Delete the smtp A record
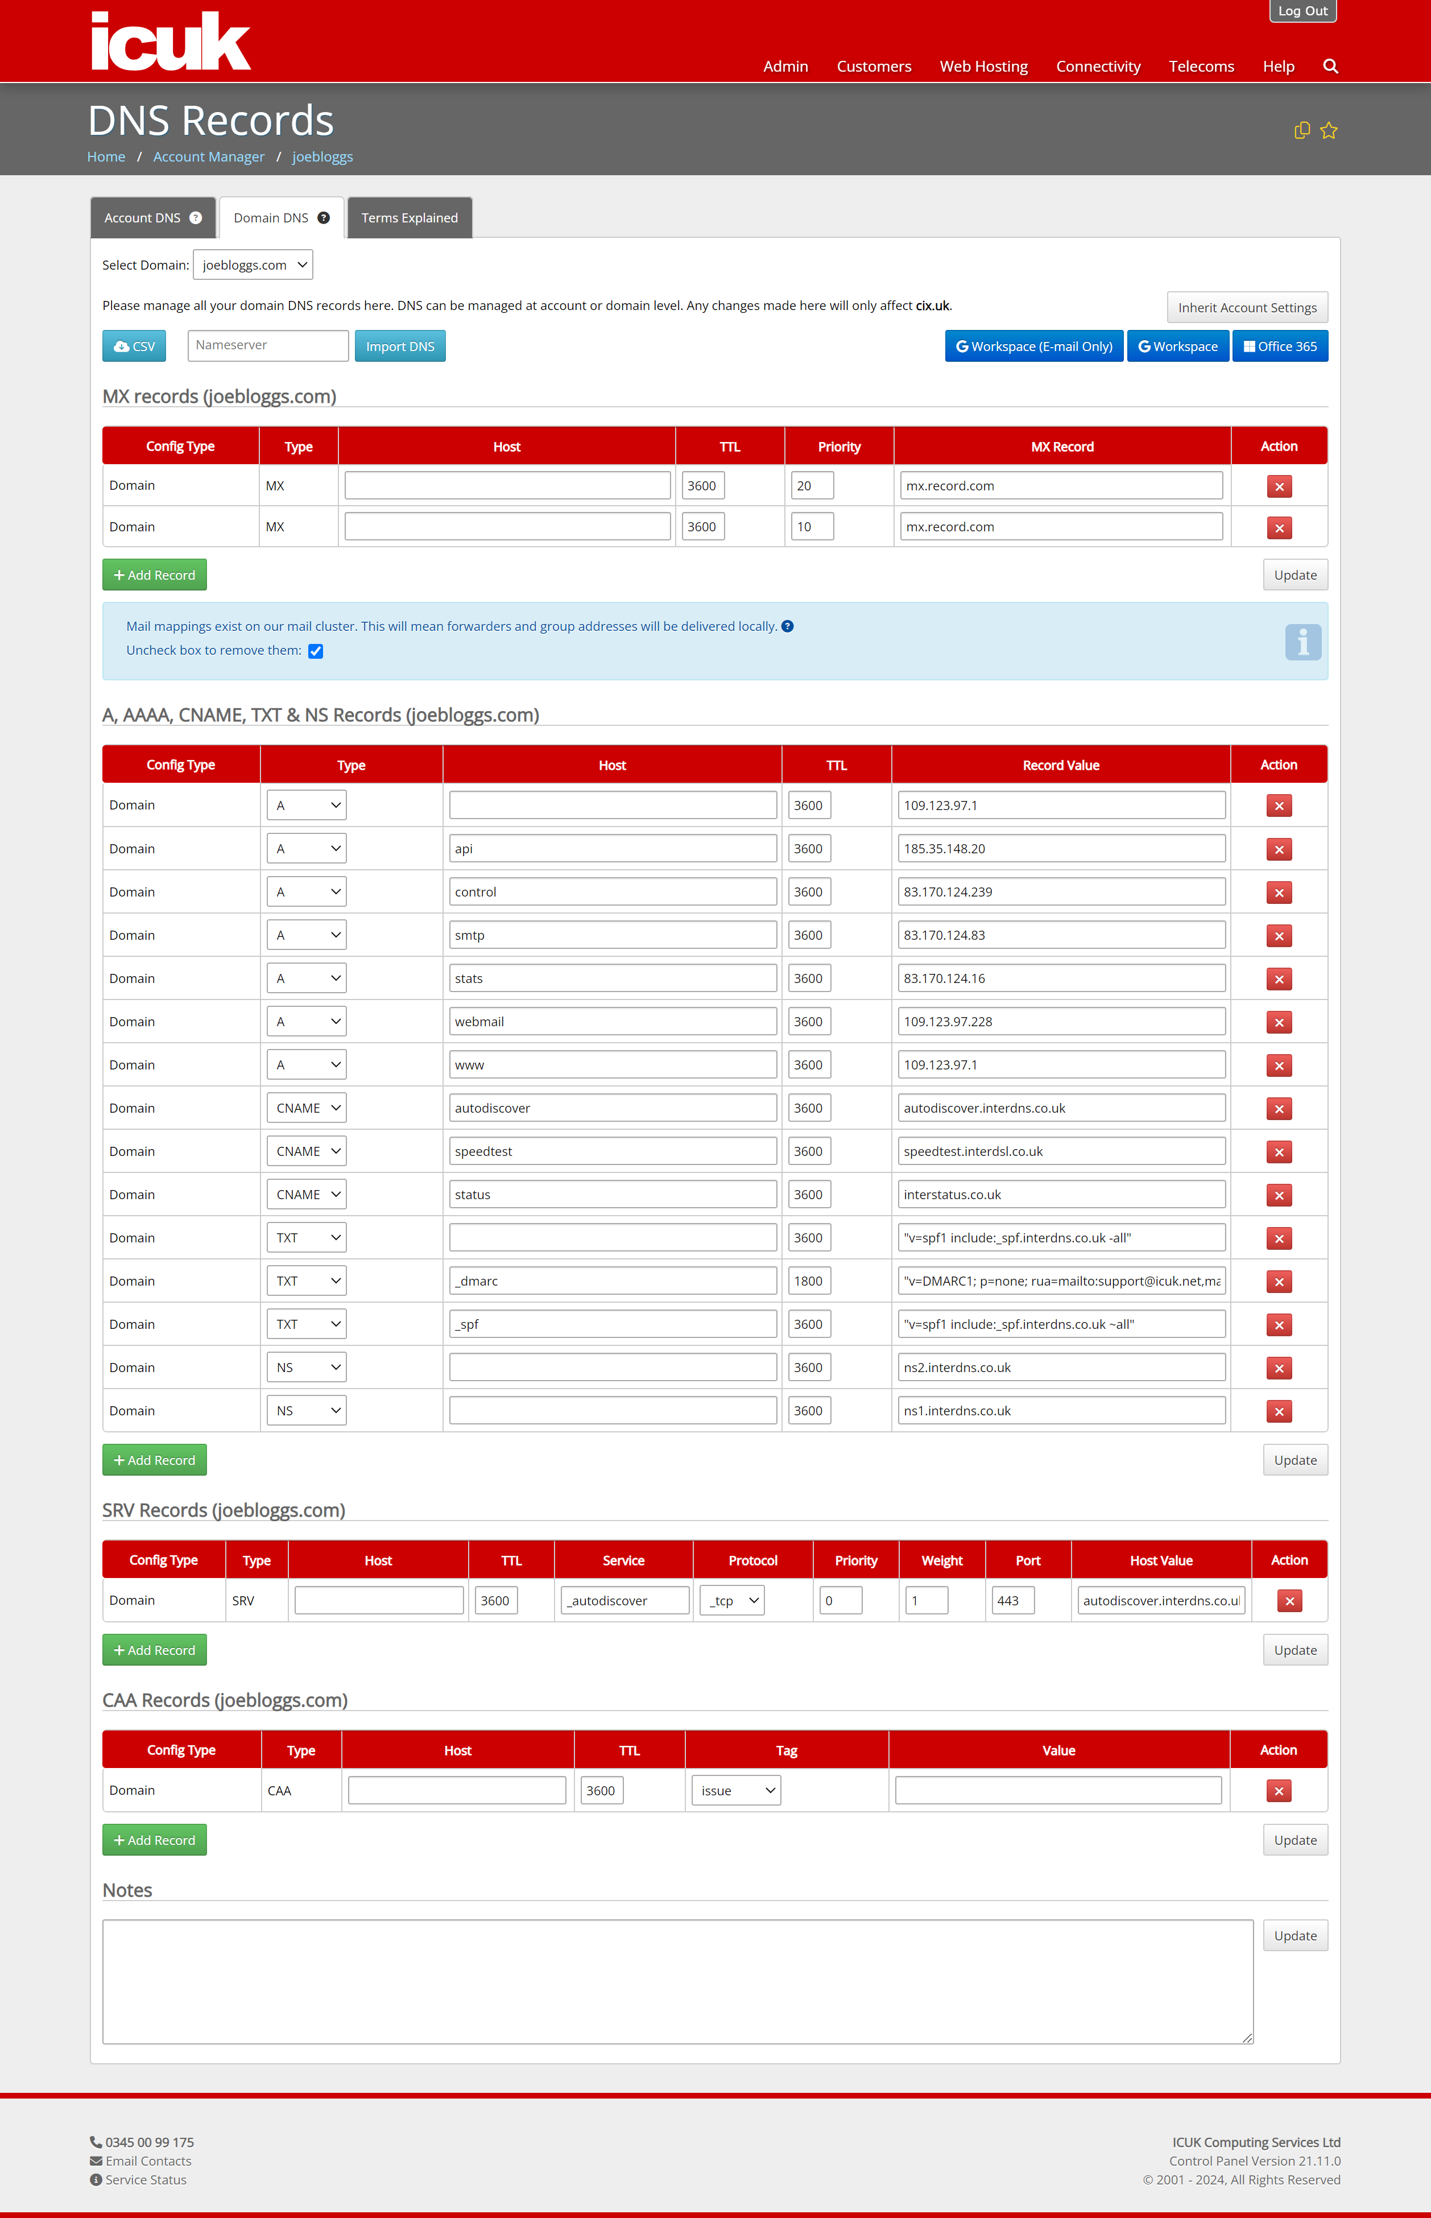Viewport: 1431px width, 2218px height. tap(1279, 936)
